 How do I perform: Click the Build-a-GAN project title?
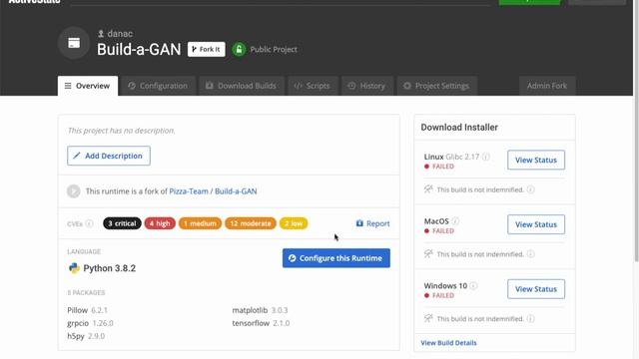(139, 49)
